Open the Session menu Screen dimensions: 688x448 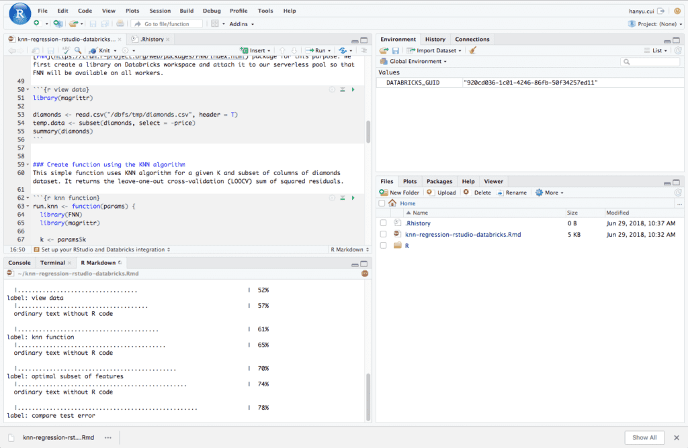[160, 11]
